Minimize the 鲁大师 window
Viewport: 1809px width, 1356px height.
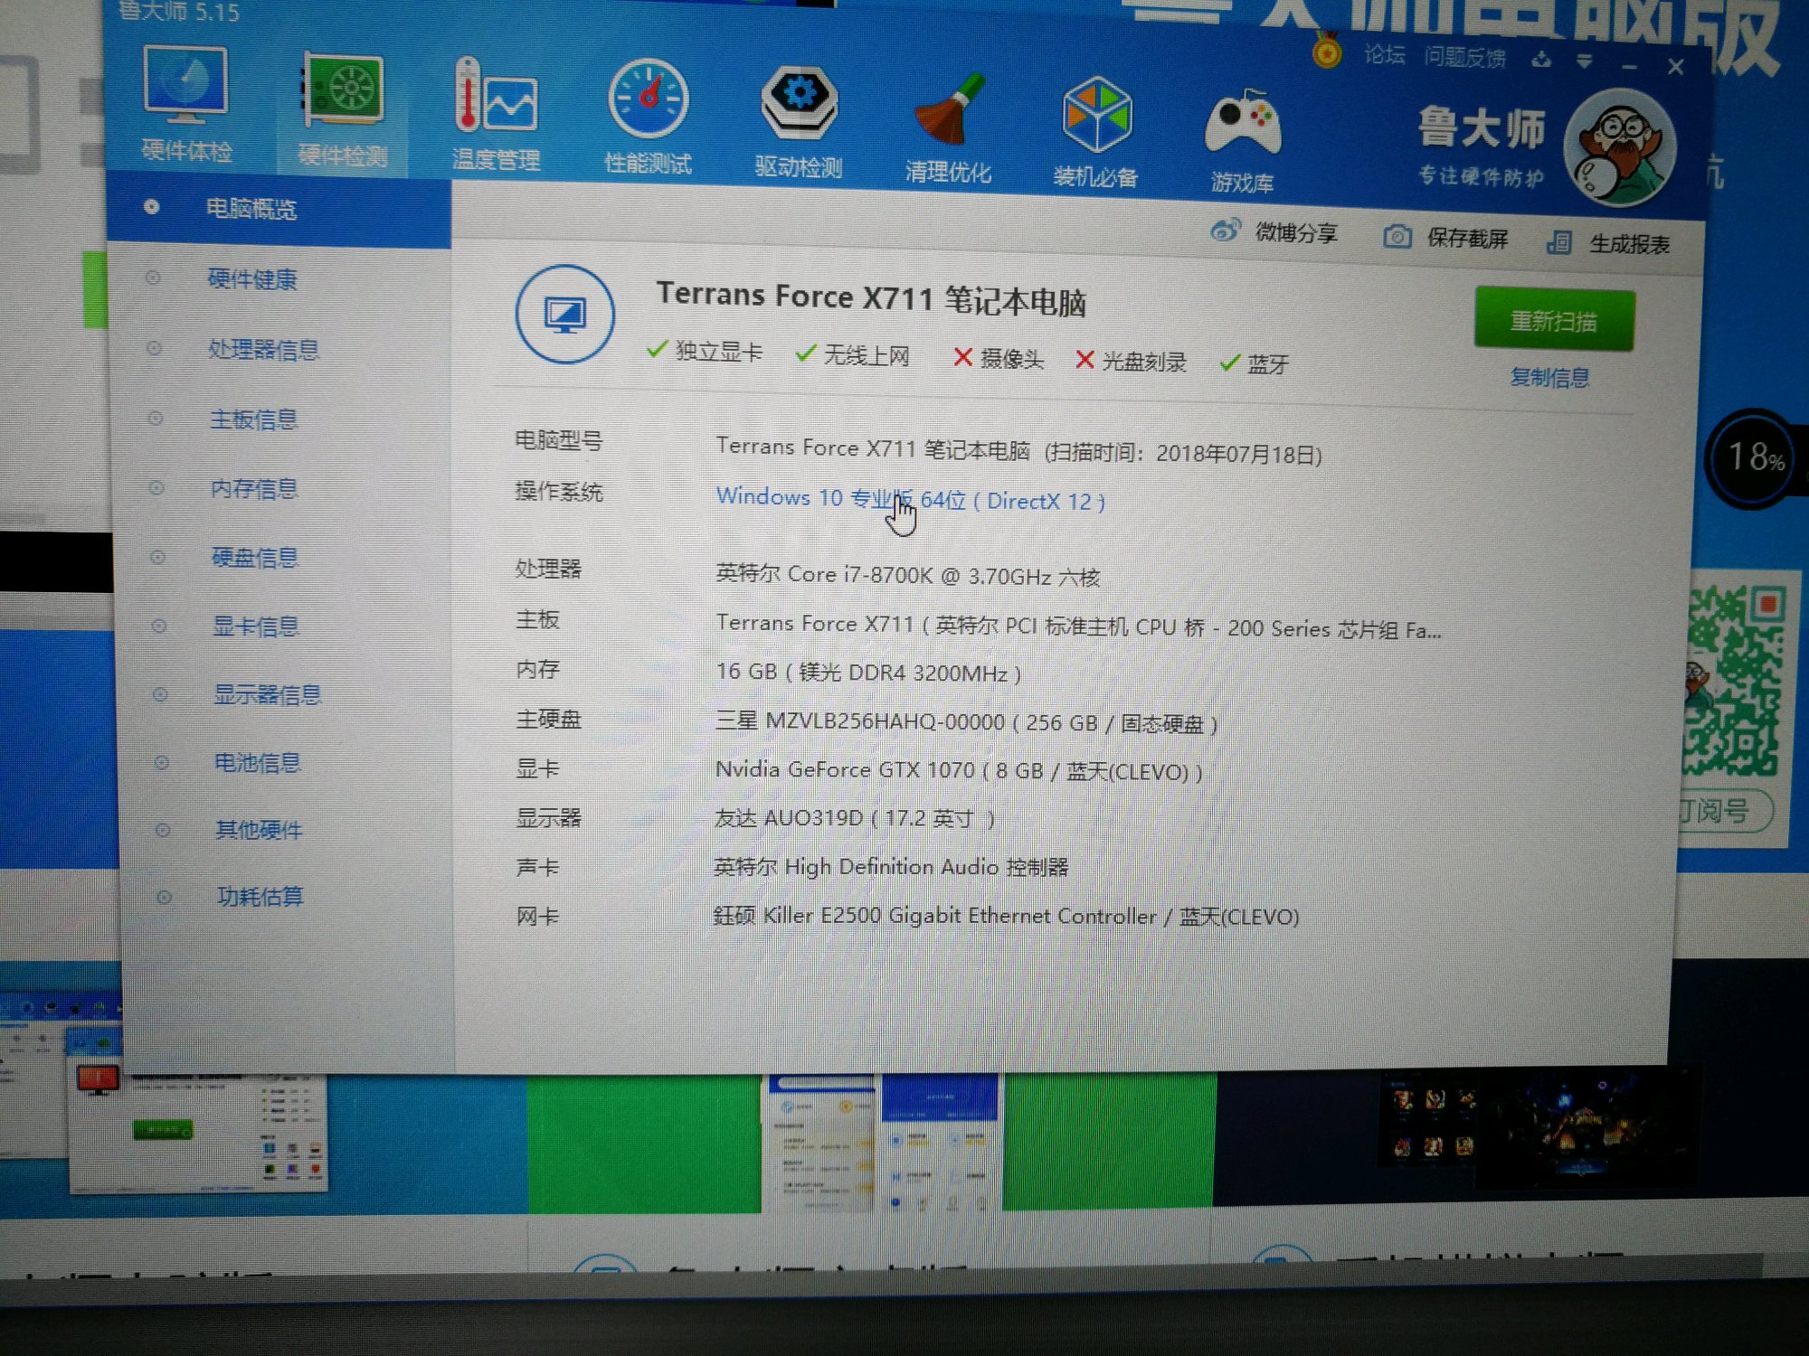1630,66
